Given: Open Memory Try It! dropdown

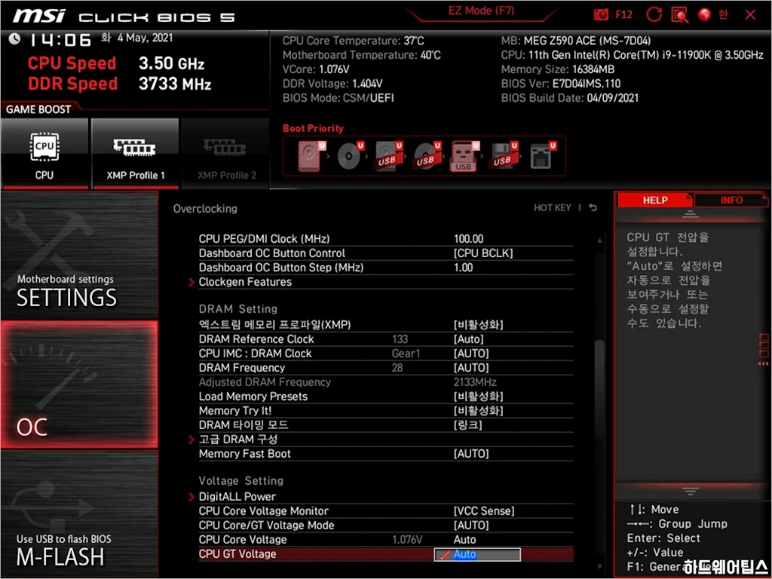Looking at the screenshot, I should pos(478,411).
